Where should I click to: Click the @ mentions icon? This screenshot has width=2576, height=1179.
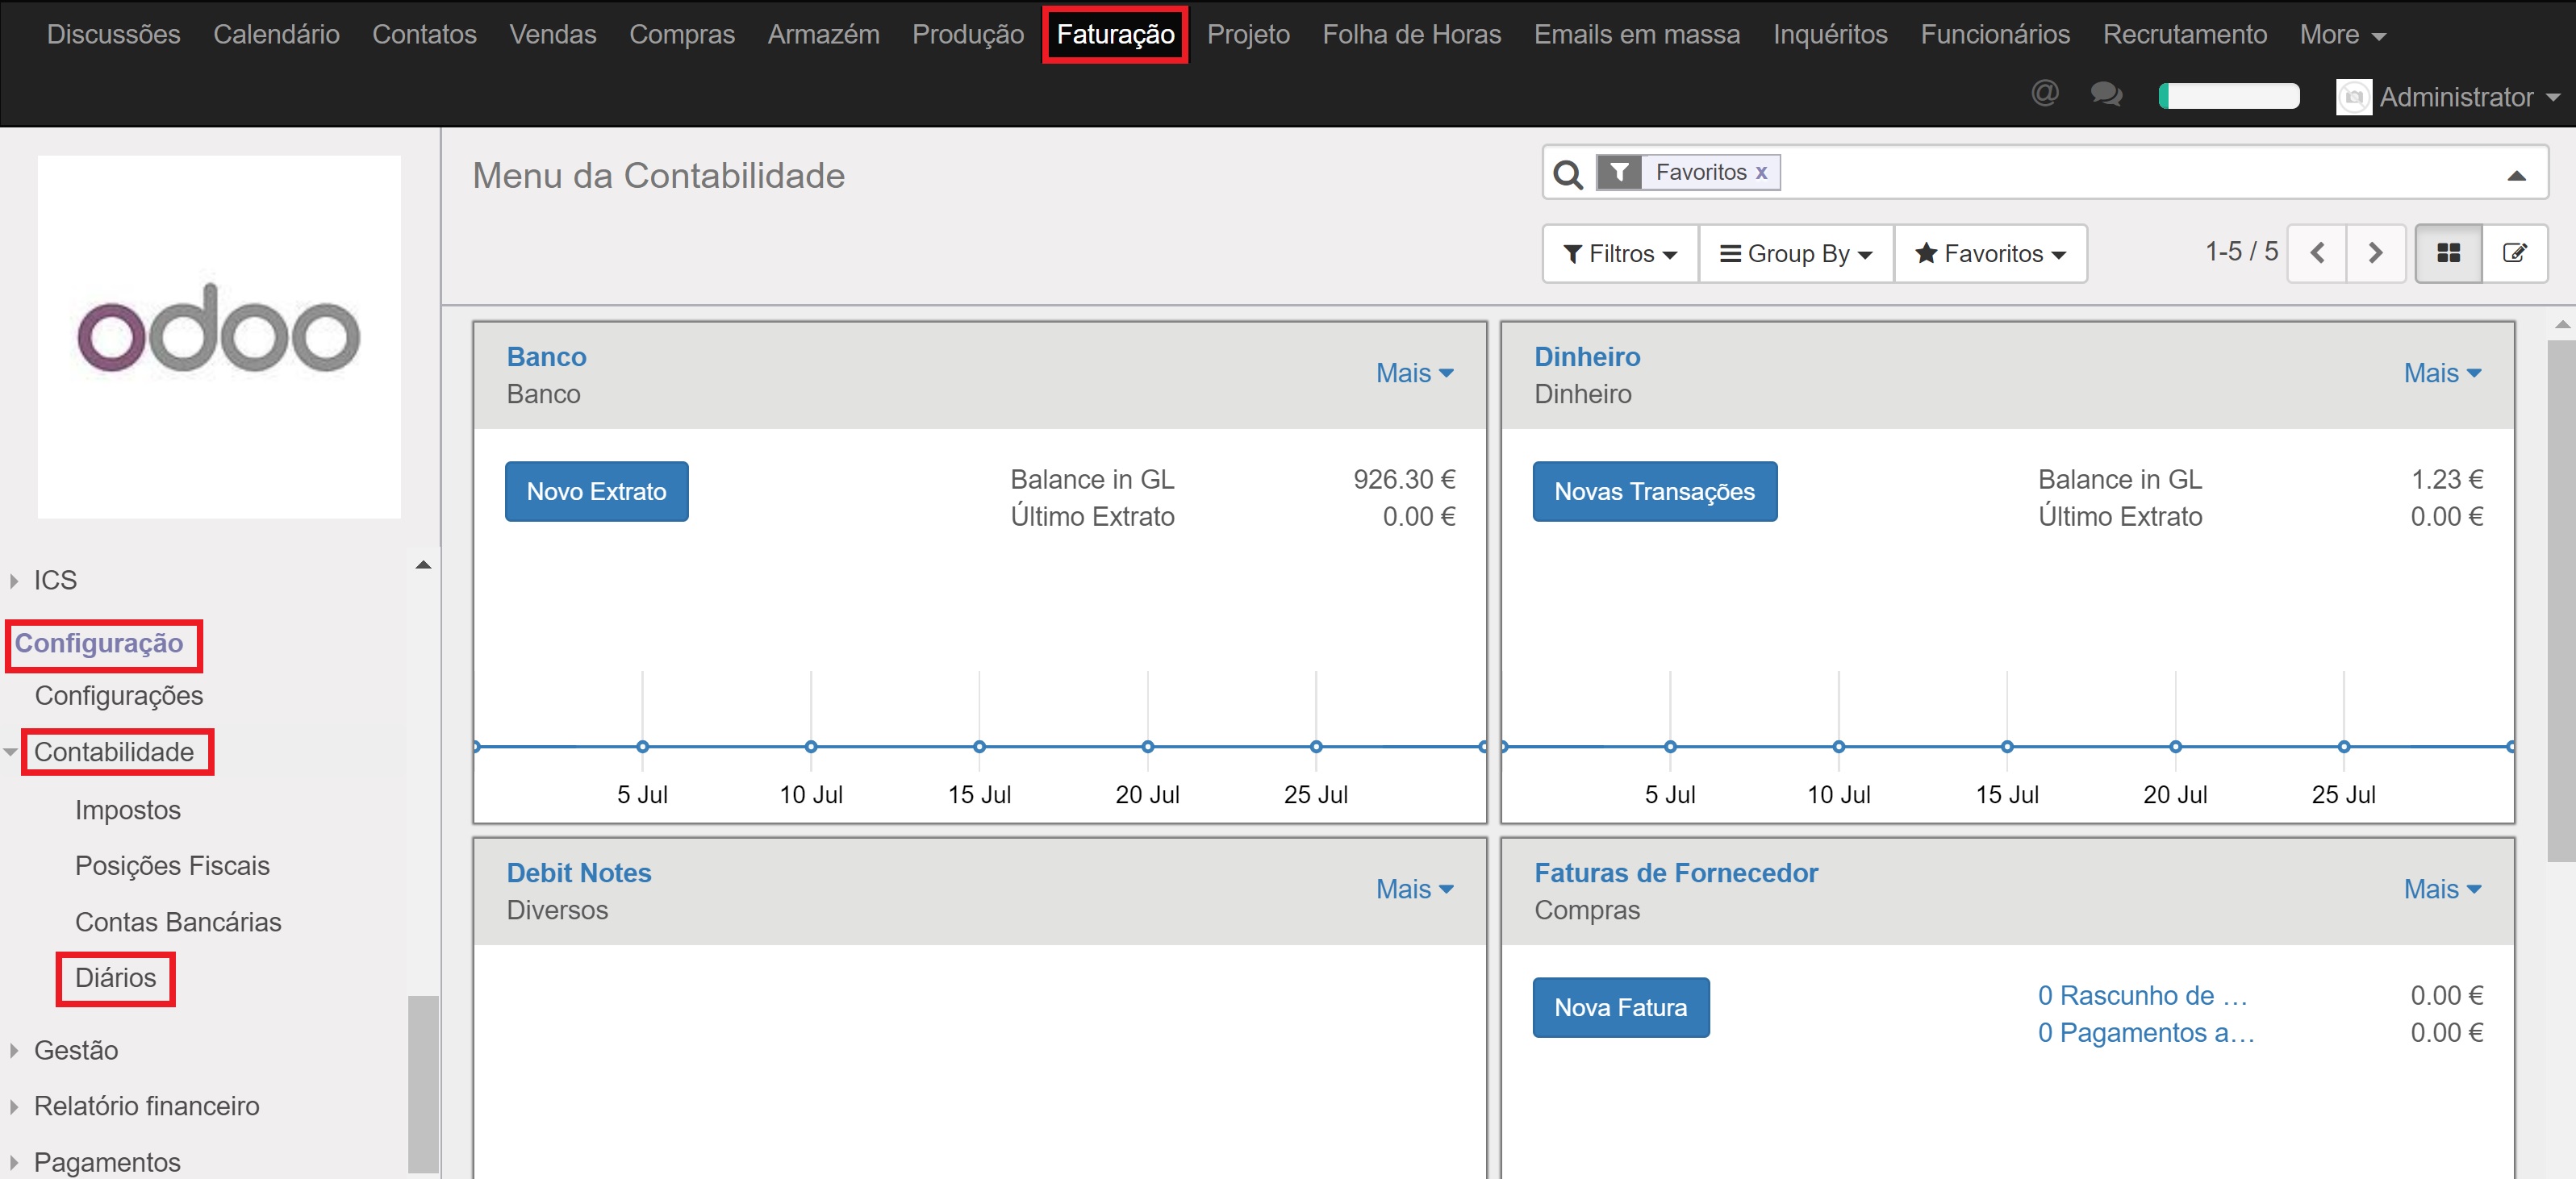[2044, 94]
